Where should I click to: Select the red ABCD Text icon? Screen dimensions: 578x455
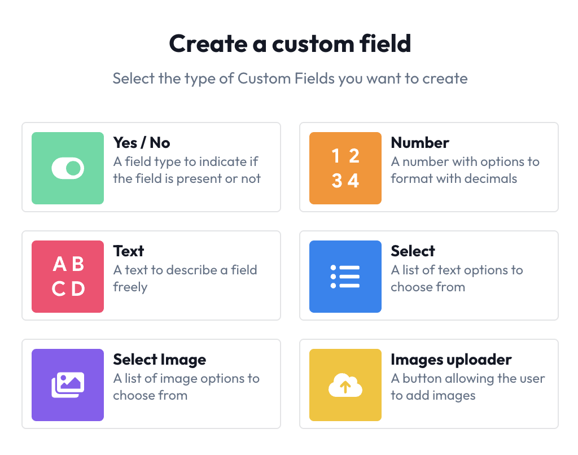[67, 276]
